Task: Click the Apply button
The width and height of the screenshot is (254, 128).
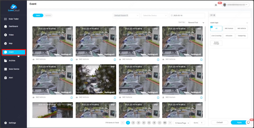Action: [239, 122]
